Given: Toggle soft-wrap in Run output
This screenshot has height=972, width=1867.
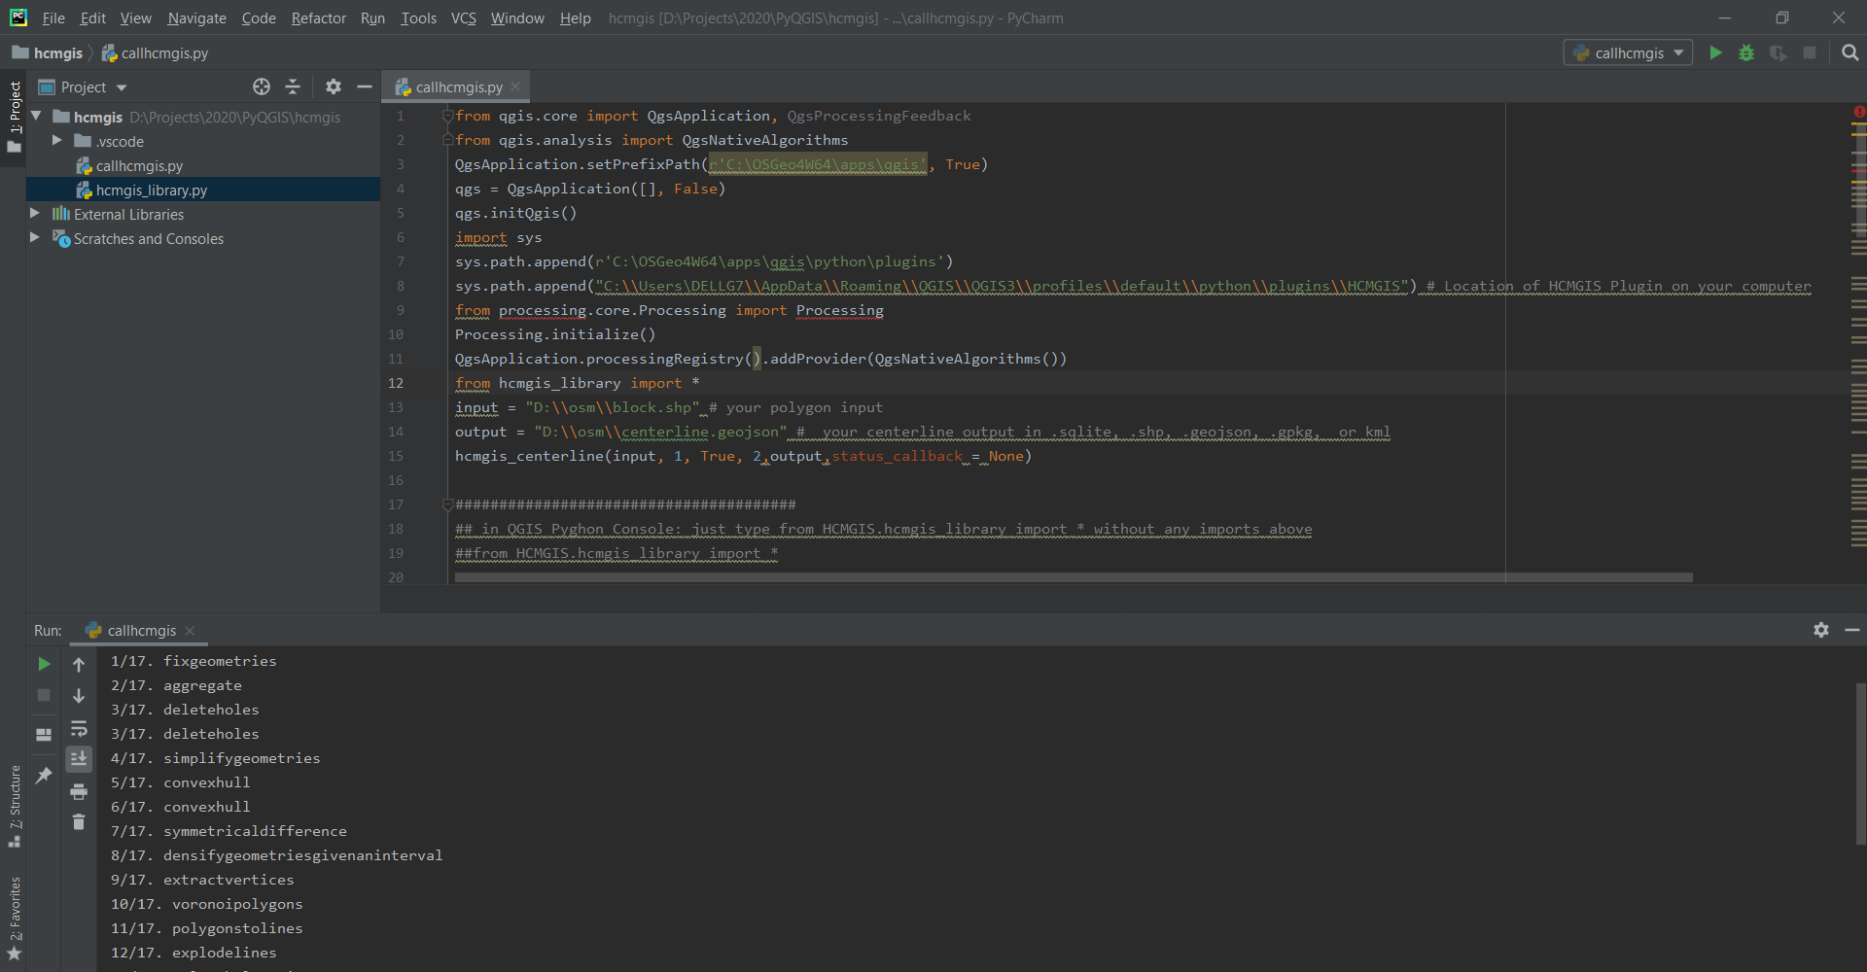Looking at the screenshot, I should (79, 728).
